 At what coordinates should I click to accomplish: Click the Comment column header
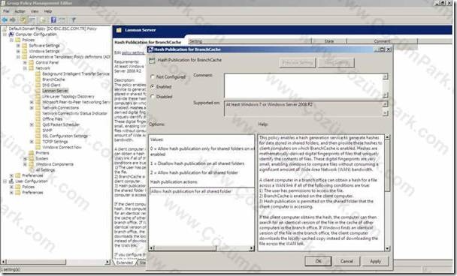[382, 41]
